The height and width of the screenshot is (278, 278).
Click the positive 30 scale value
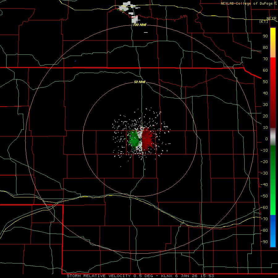[265, 105]
